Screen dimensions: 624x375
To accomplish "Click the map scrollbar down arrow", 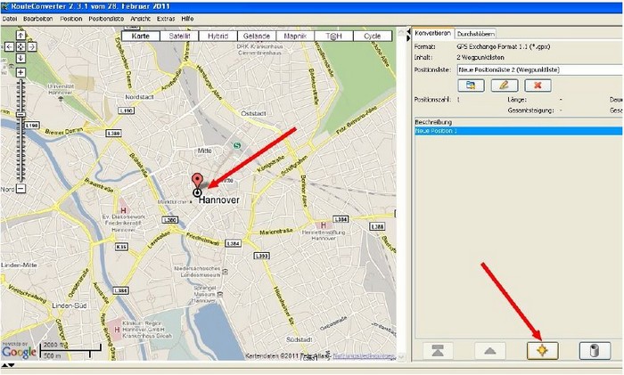I will click(401, 356).
